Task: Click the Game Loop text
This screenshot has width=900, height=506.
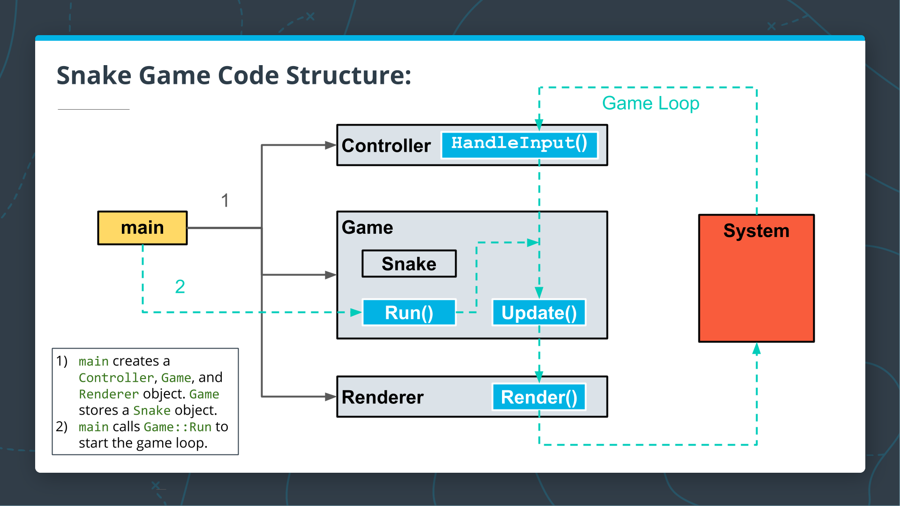Action: point(650,103)
